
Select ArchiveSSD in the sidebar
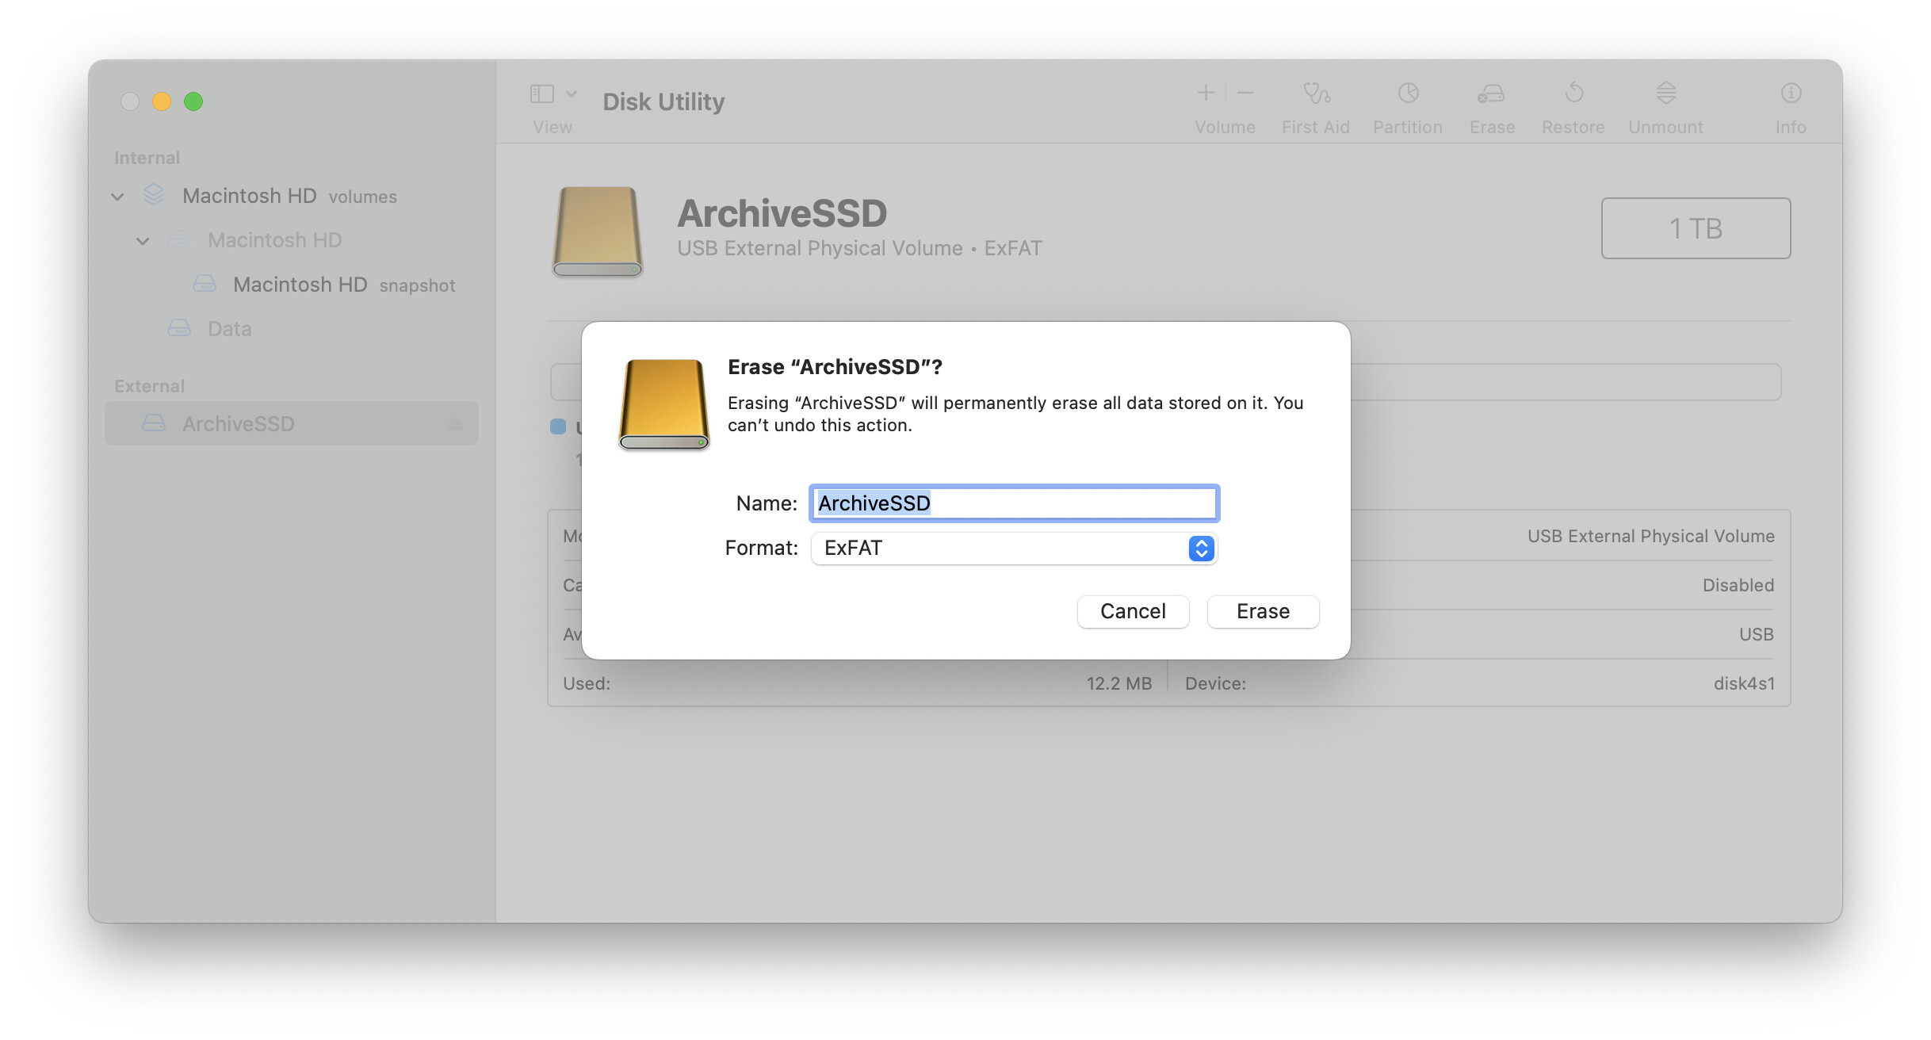click(x=238, y=424)
